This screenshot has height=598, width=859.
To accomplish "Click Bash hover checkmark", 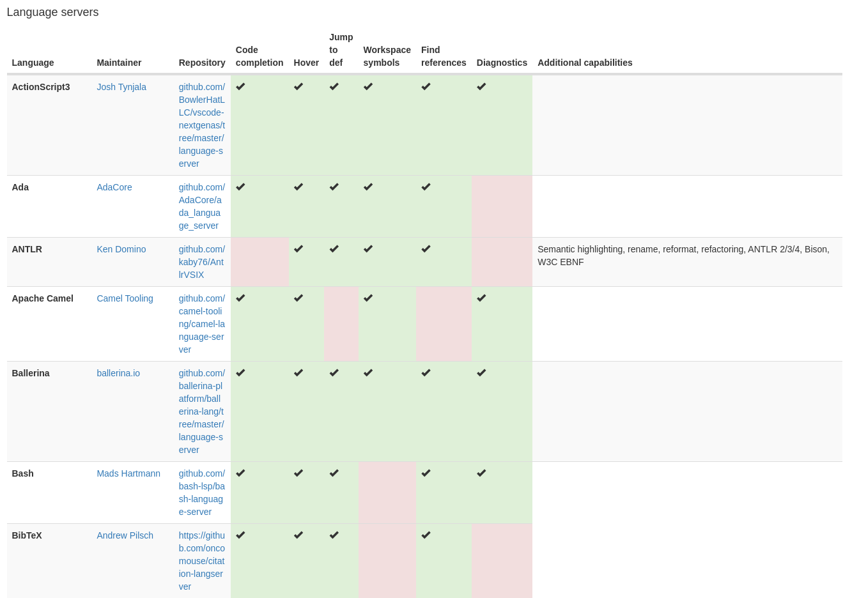I will 298,473.
